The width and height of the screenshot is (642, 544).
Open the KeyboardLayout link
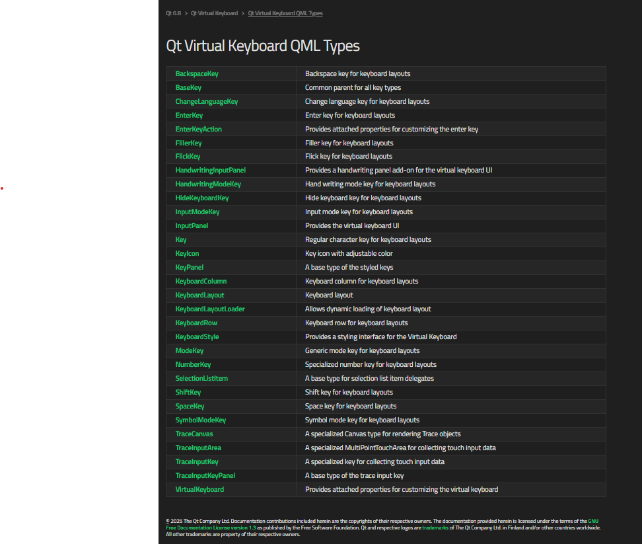click(200, 295)
